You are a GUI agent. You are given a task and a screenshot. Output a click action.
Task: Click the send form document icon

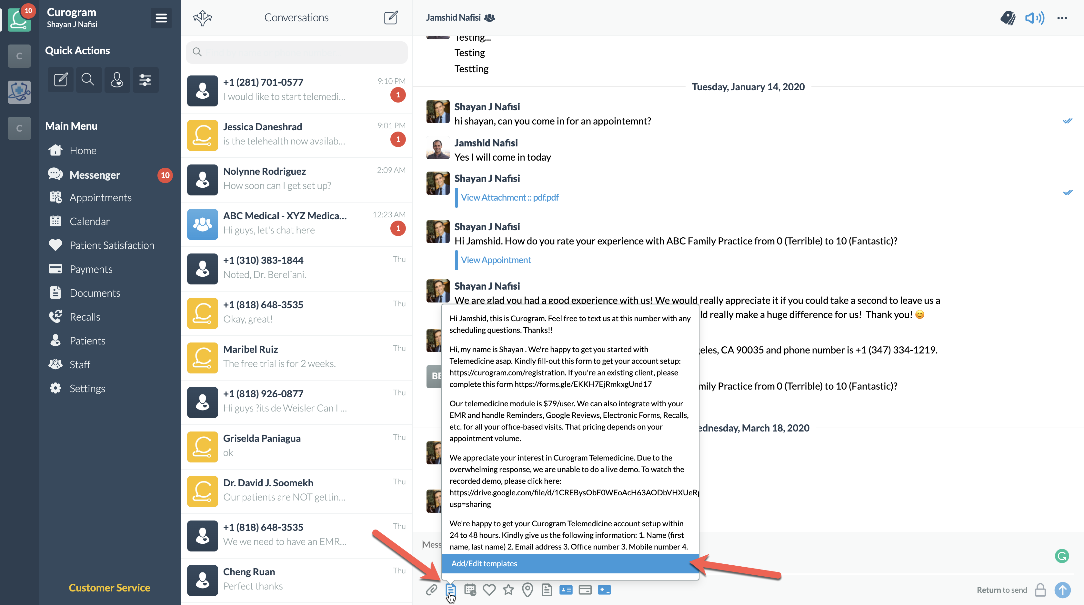[547, 590]
